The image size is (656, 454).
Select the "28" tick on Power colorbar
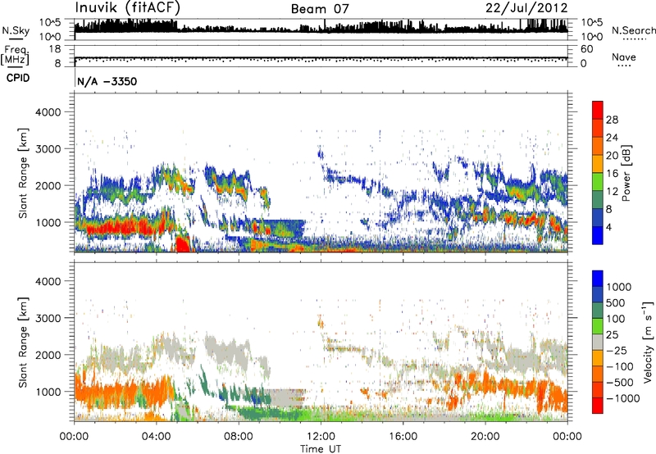click(612, 120)
